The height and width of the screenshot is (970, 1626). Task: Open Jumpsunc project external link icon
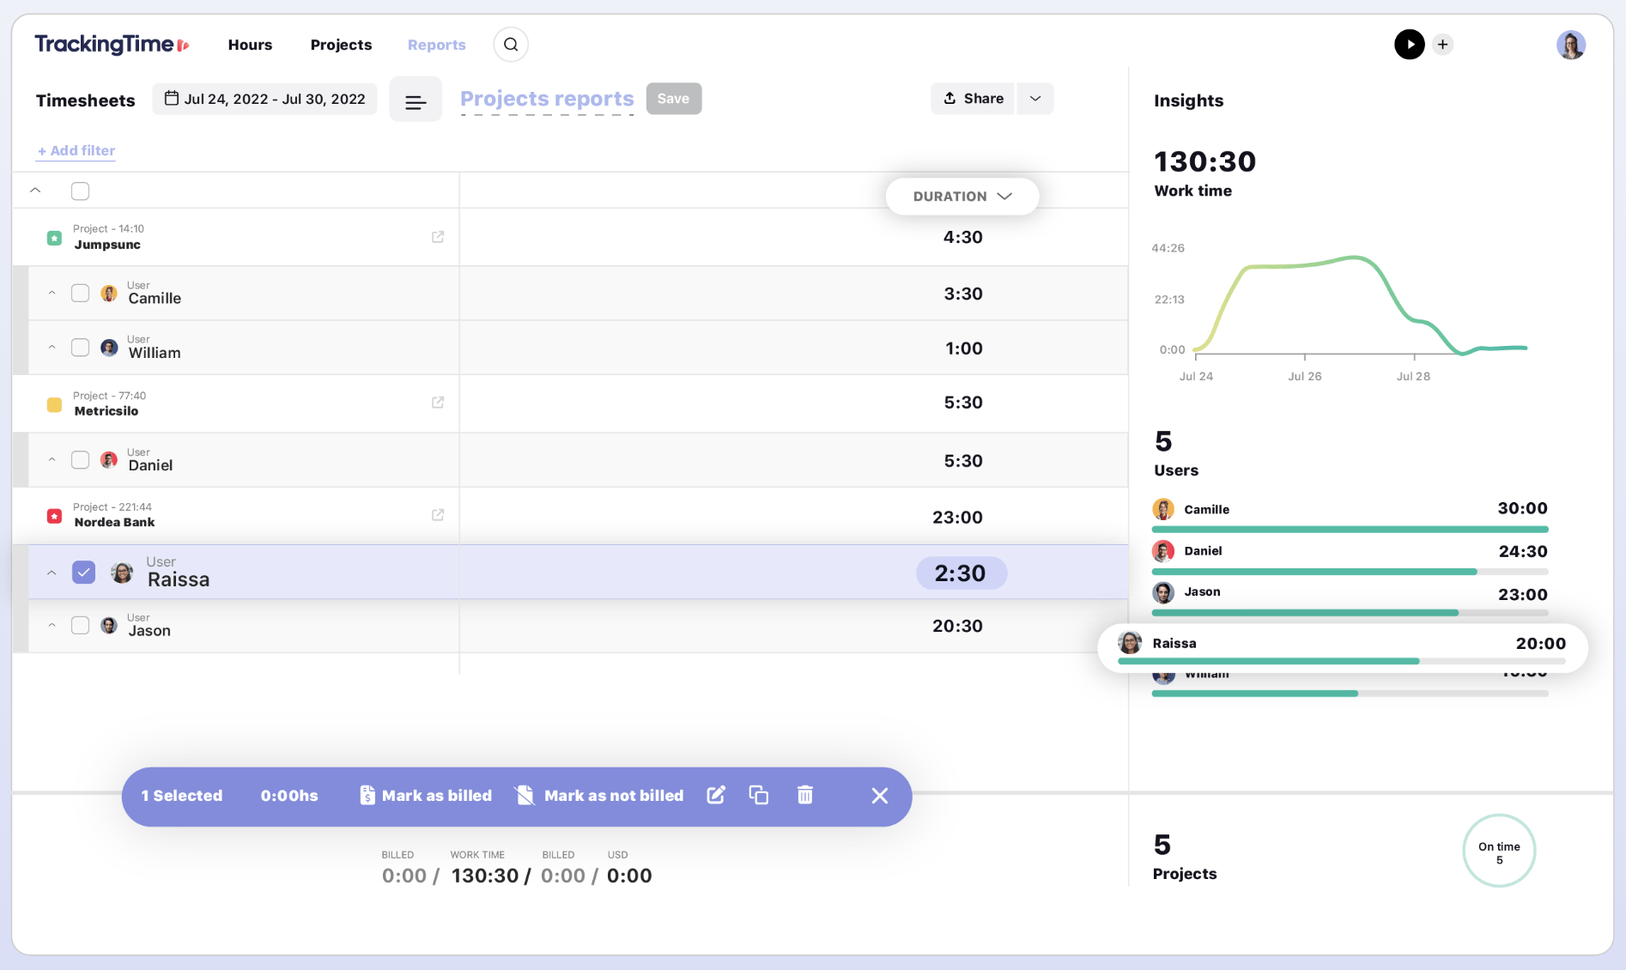click(438, 237)
